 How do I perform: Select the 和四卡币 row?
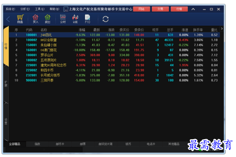tap(114, 70)
